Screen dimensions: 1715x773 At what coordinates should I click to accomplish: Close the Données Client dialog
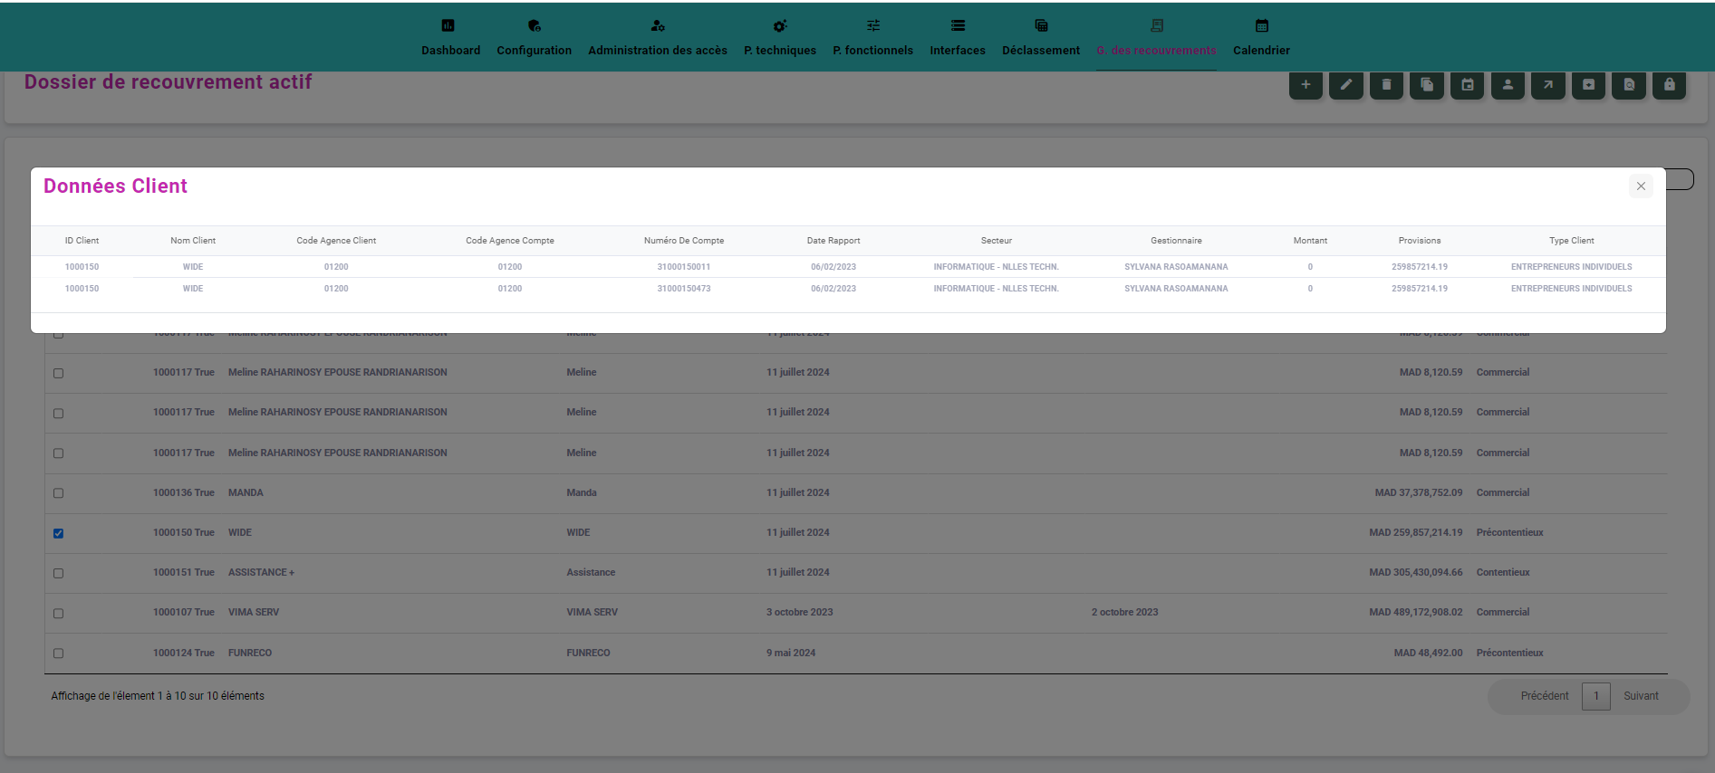(1641, 186)
